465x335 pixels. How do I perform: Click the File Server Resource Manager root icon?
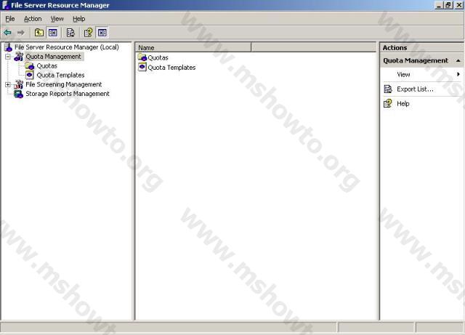click(8, 47)
